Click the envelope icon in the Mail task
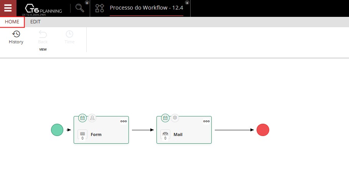The height and width of the screenshot is (177, 349). coord(165,134)
